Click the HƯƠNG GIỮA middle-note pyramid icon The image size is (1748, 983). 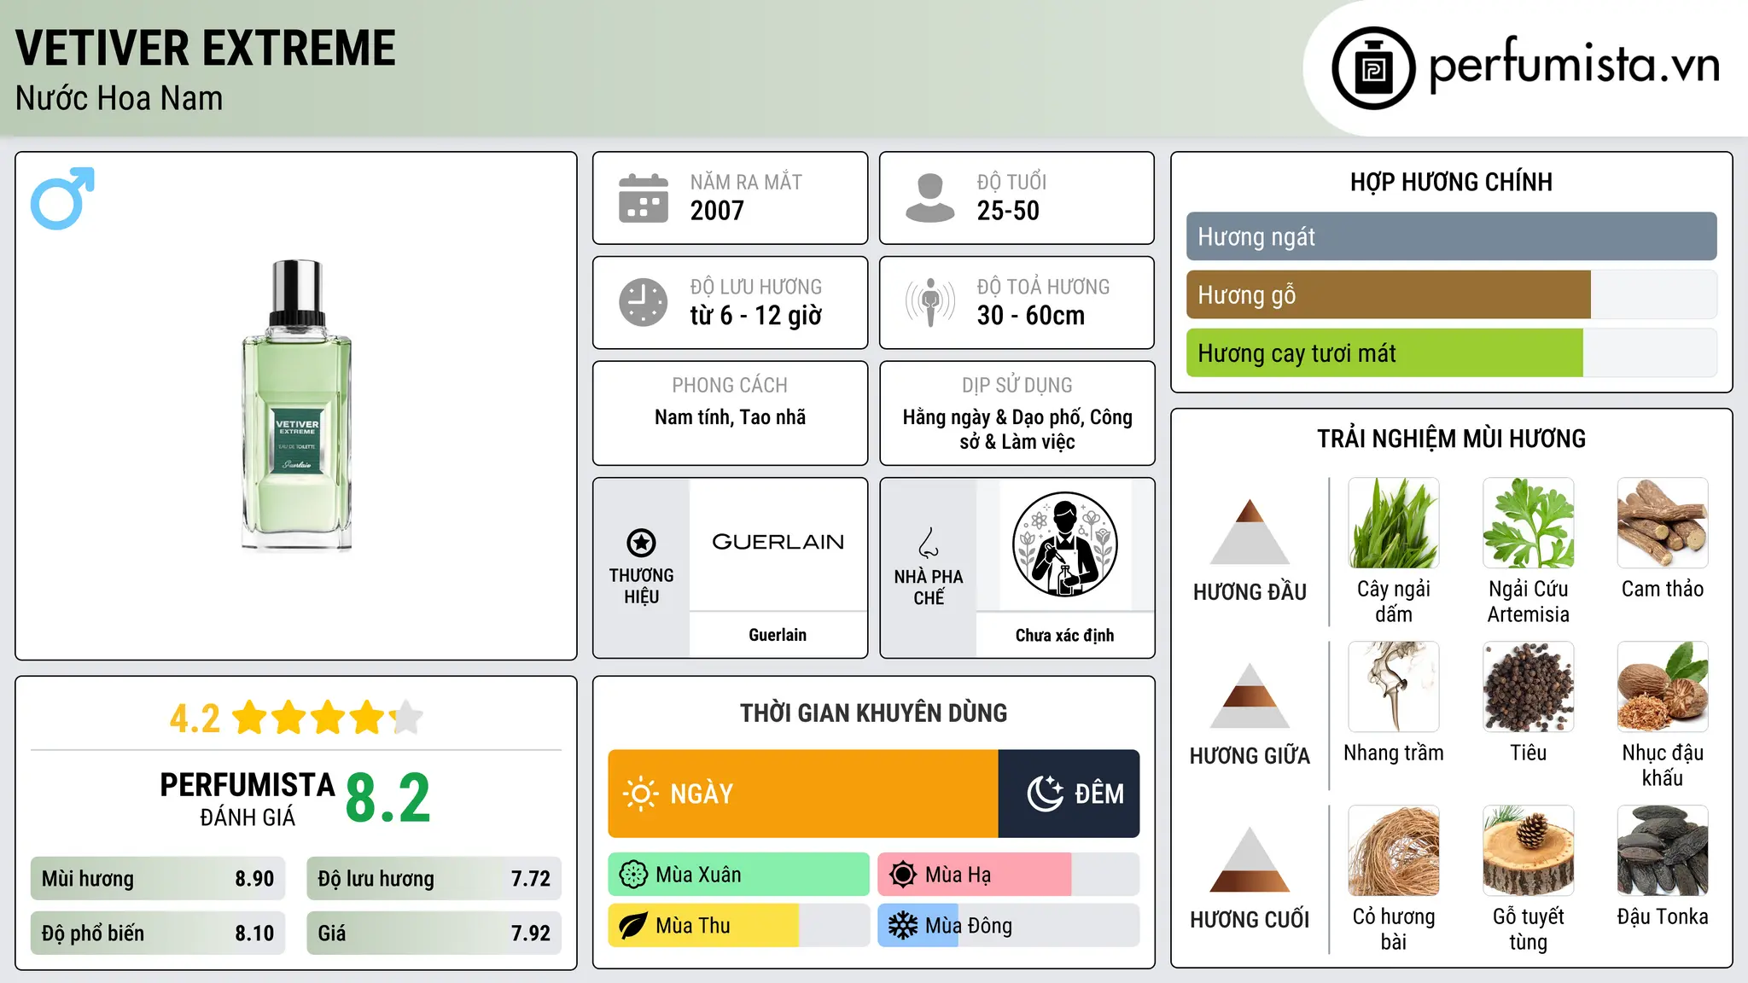tap(1250, 695)
